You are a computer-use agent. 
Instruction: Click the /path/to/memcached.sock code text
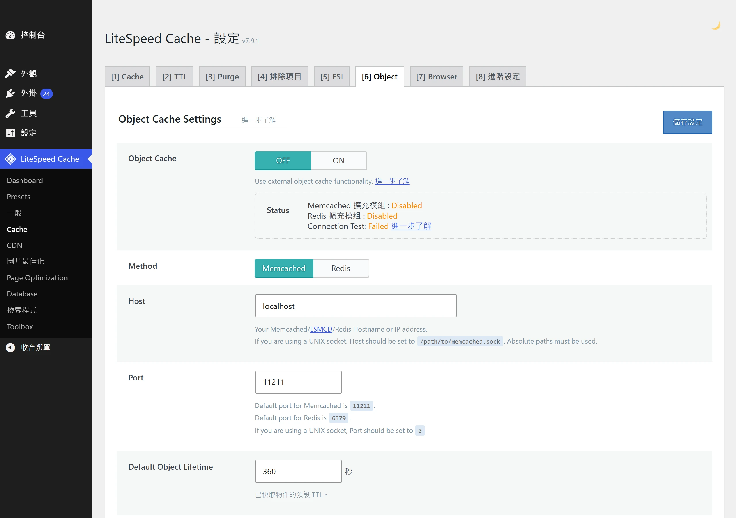tap(460, 342)
